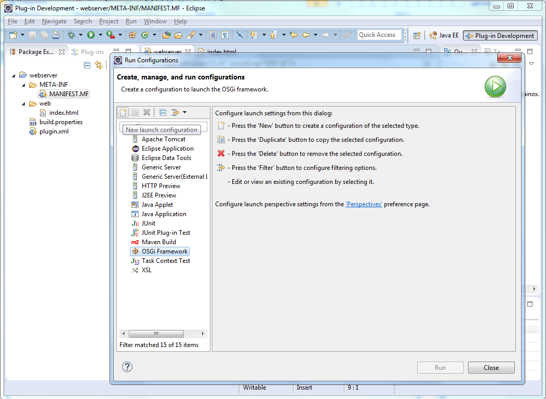Select JUnit Plug-in Test launch type
Image resolution: width=546 pixels, height=399 pixels.
[161, 233]
